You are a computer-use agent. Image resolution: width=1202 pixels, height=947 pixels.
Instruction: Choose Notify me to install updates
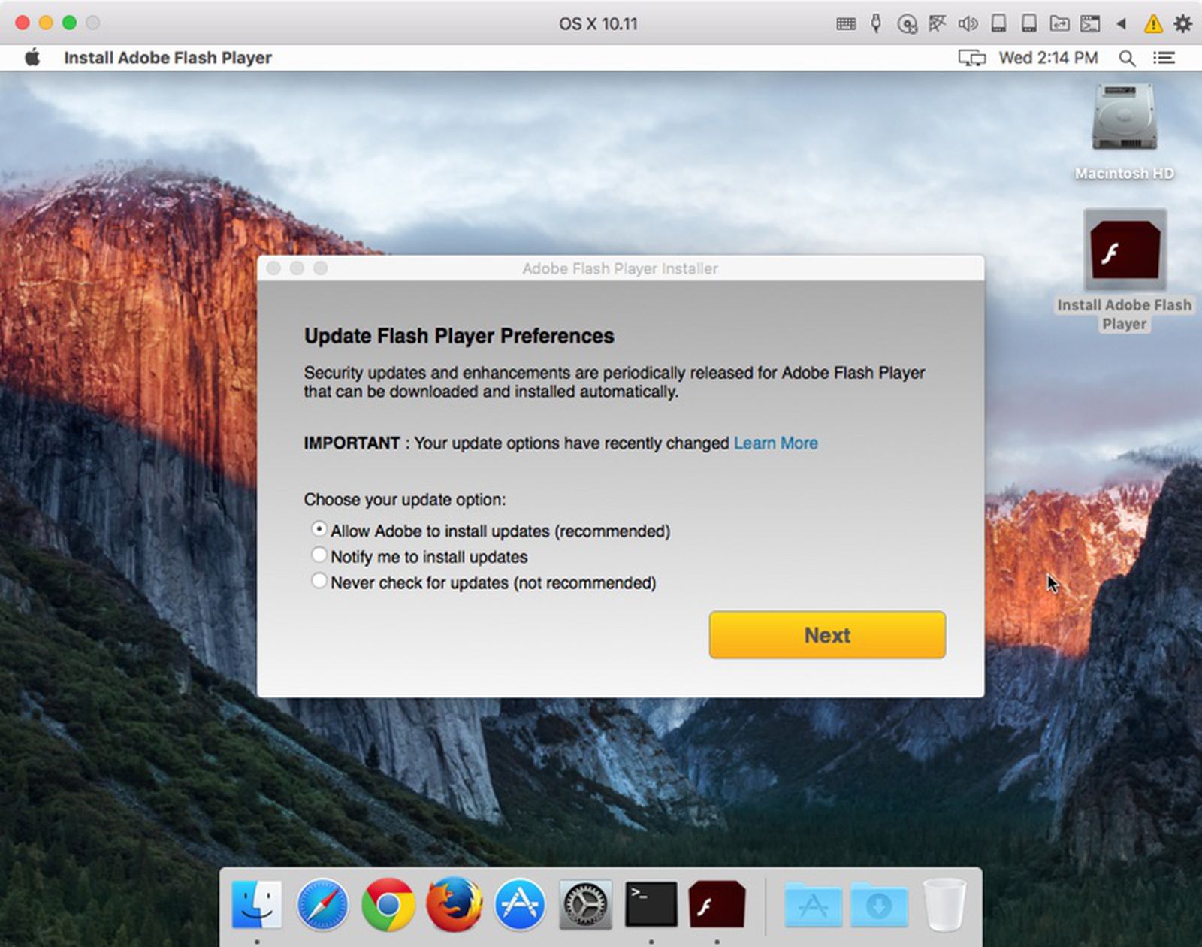pos(319,555)
